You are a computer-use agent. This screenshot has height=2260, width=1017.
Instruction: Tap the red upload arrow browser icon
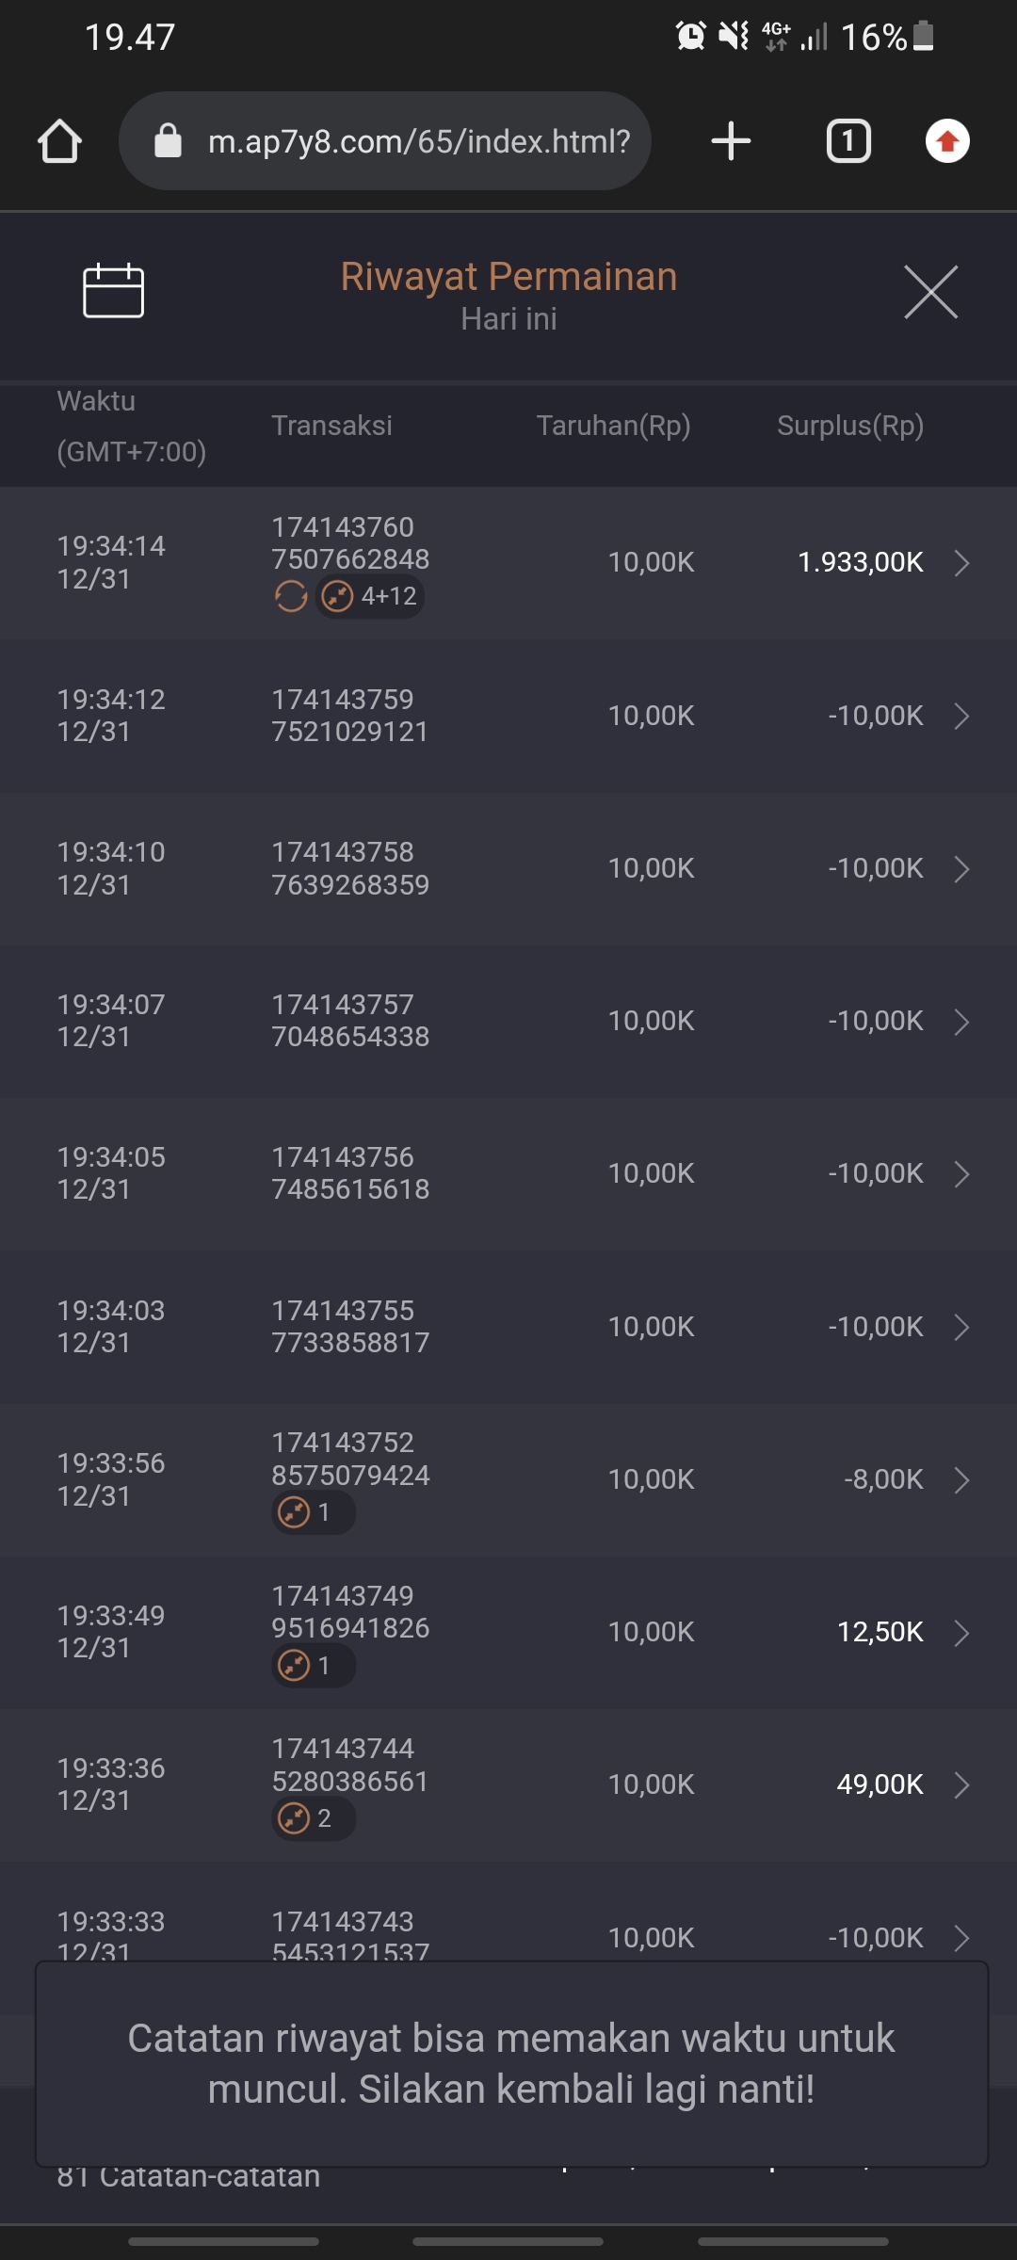click(x=947, y=142)
